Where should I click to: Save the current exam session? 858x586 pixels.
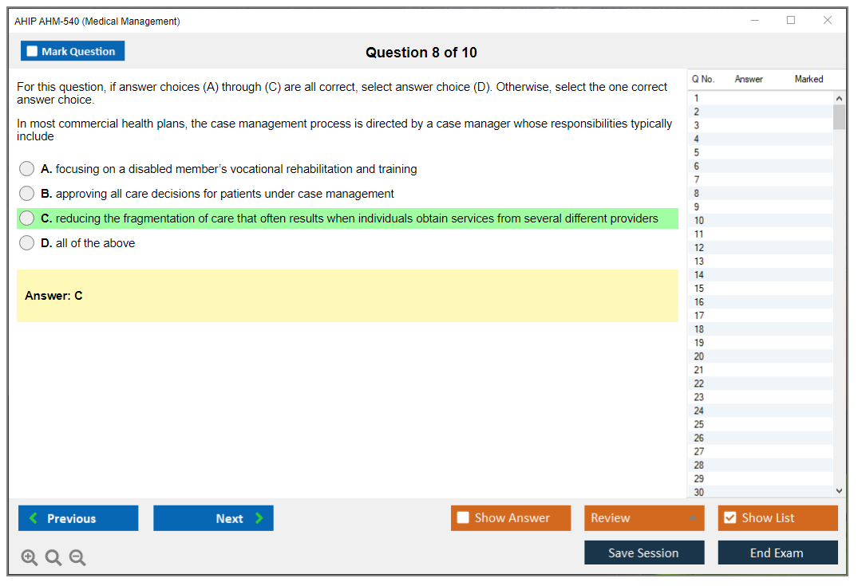(644, 553)
